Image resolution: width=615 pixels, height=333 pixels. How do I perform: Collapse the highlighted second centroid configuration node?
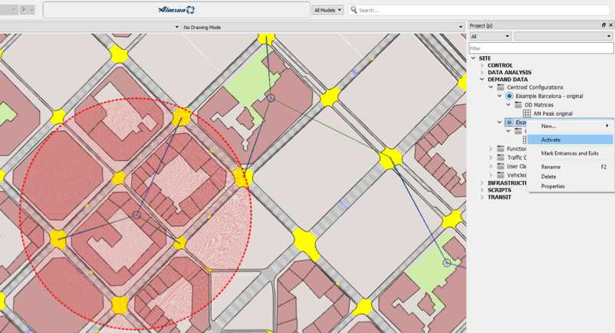point(499,122)
